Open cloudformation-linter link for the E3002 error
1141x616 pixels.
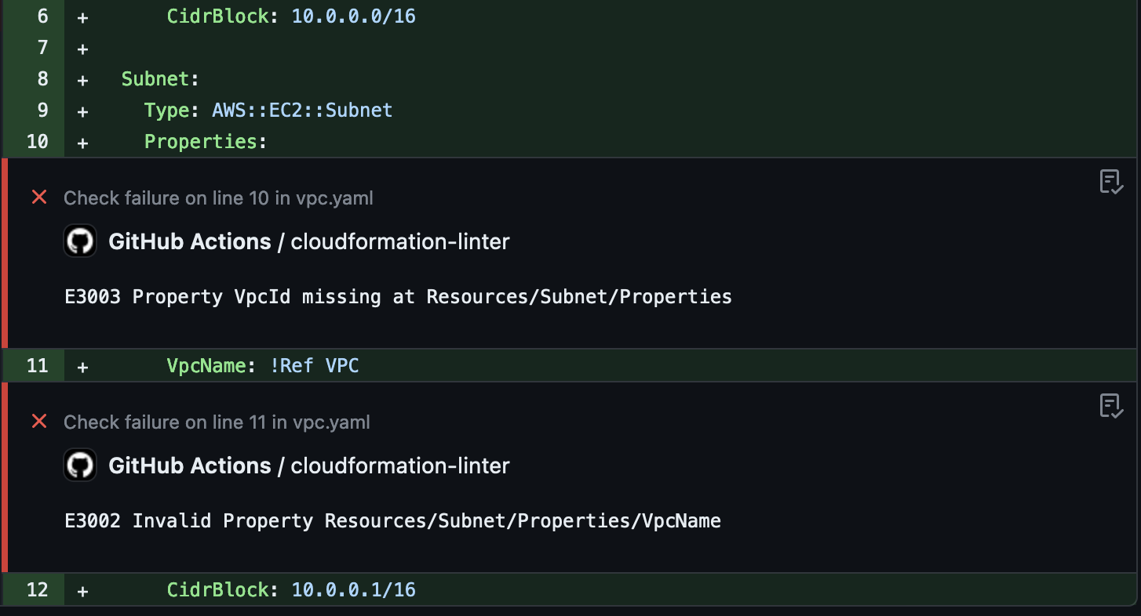click(x=400, y=465)
